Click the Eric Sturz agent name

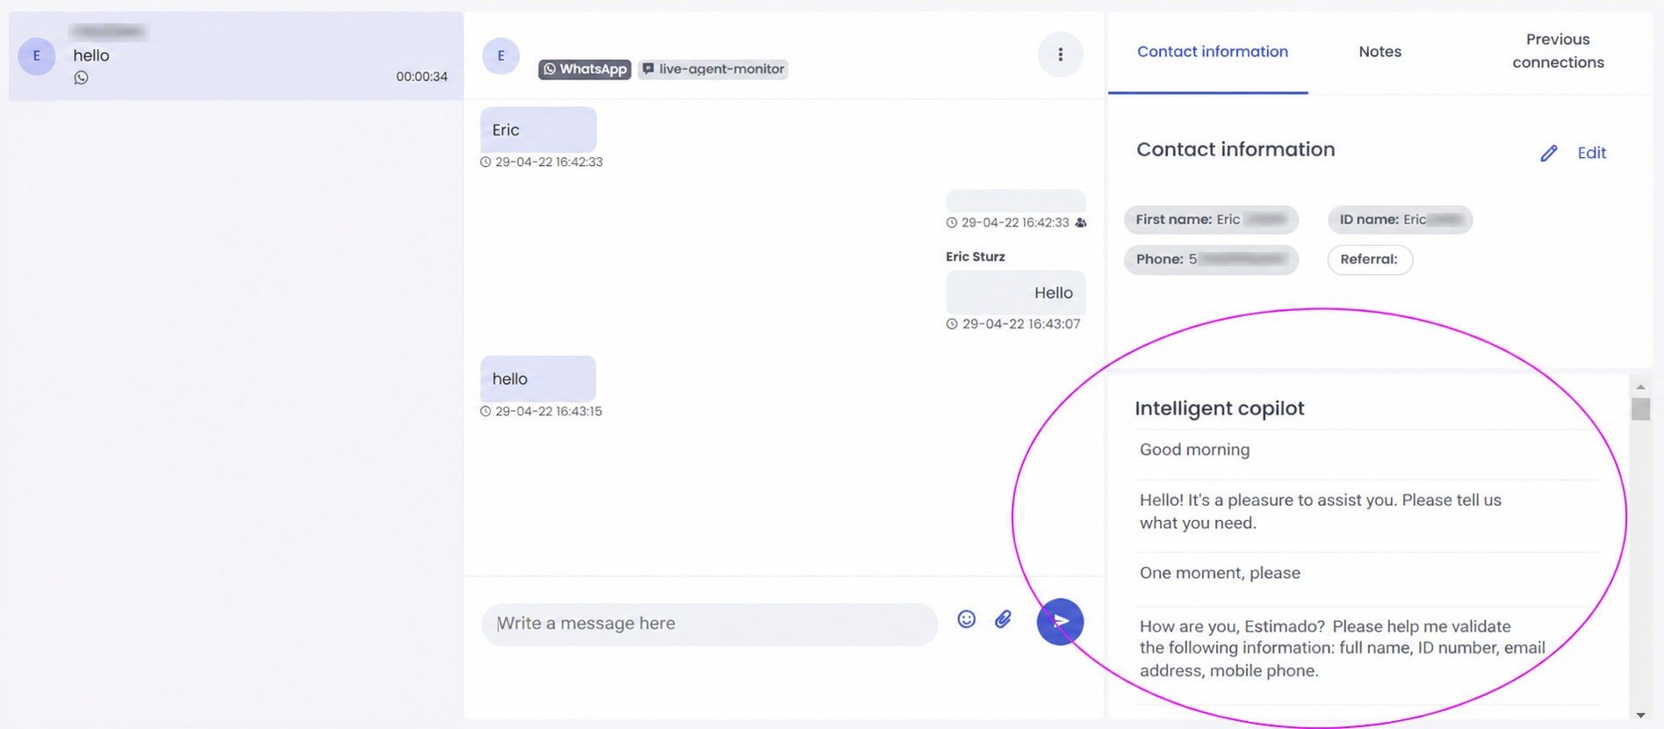975,256
